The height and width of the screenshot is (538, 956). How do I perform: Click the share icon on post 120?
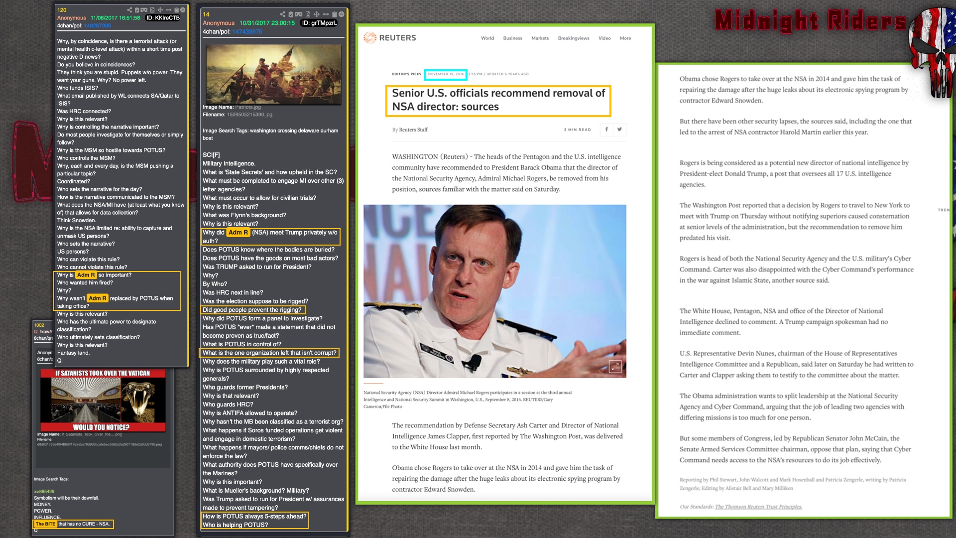coord(129,10)
